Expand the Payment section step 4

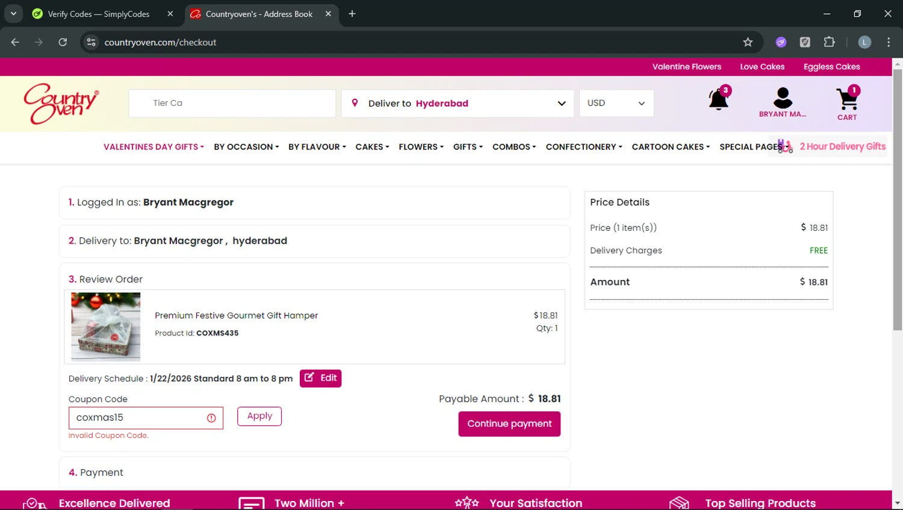(x=314, y=473)
